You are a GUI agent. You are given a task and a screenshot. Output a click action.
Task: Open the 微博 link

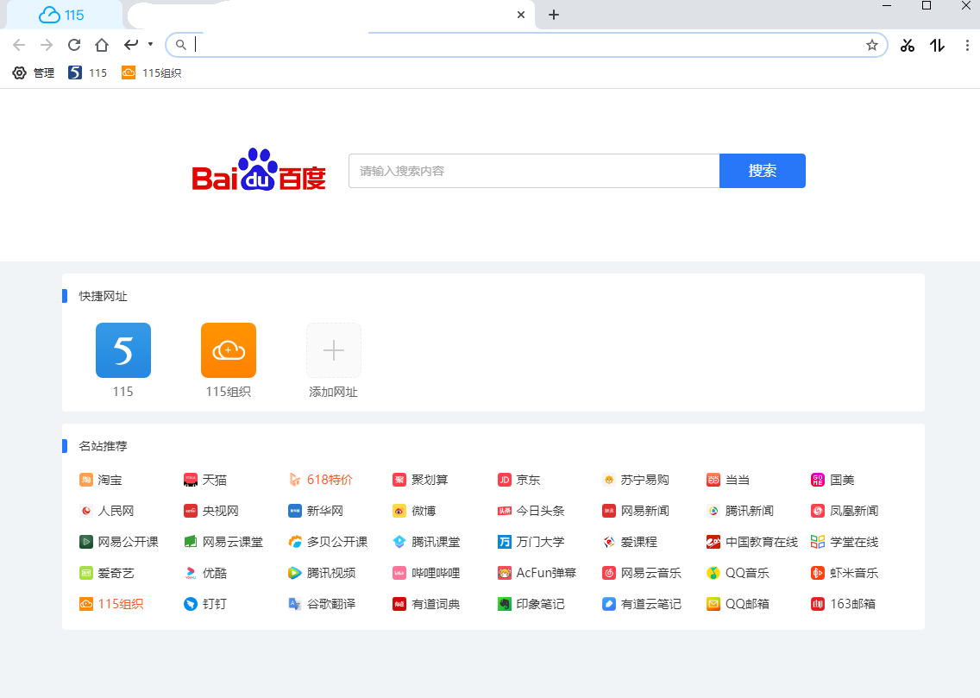pyautogui.click(x=414, y=511)
